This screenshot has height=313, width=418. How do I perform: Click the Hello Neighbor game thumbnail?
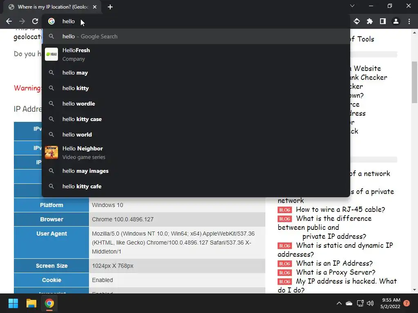[51, 152]
